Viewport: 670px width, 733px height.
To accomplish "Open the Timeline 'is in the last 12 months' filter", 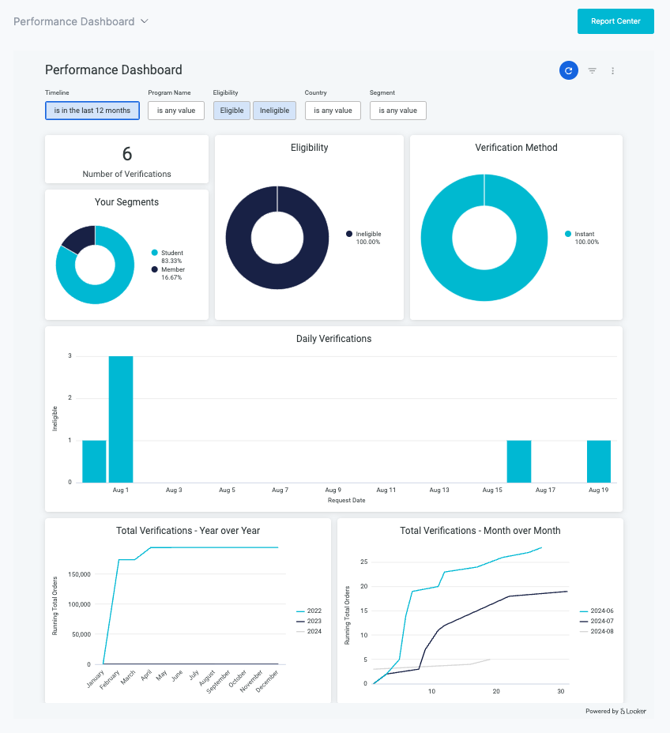I will [x=92, y=111].
